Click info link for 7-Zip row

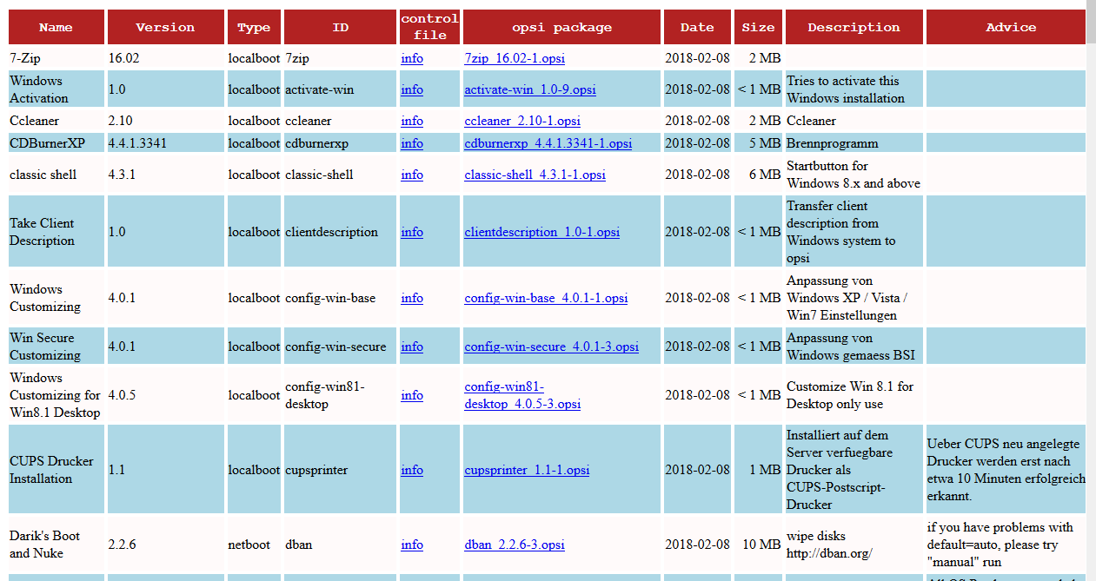412,58
